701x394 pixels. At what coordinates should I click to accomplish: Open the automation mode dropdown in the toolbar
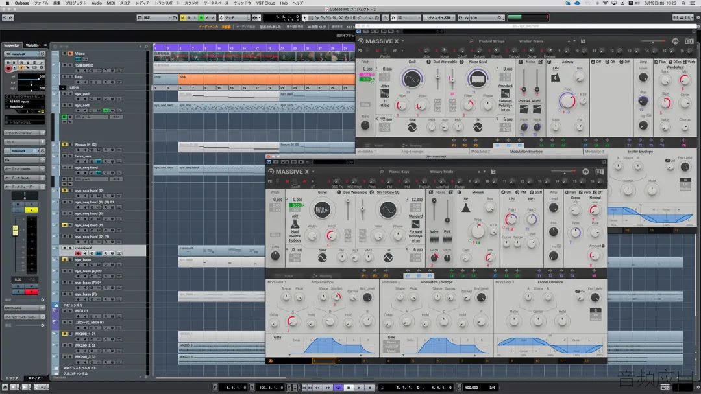coord(235,18)
